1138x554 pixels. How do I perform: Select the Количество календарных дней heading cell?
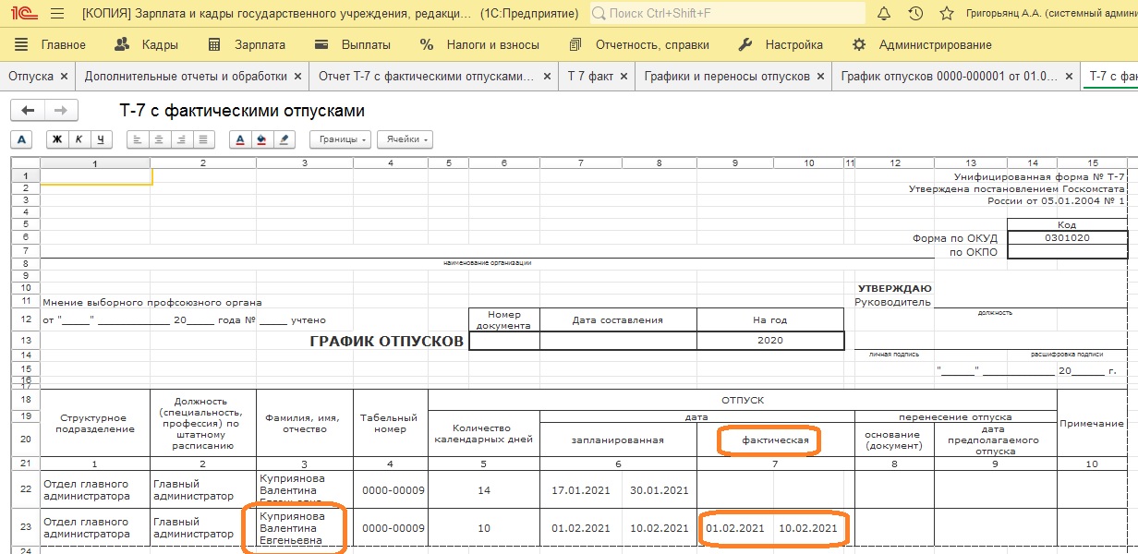pyautogui.click(x=484, y=433)
